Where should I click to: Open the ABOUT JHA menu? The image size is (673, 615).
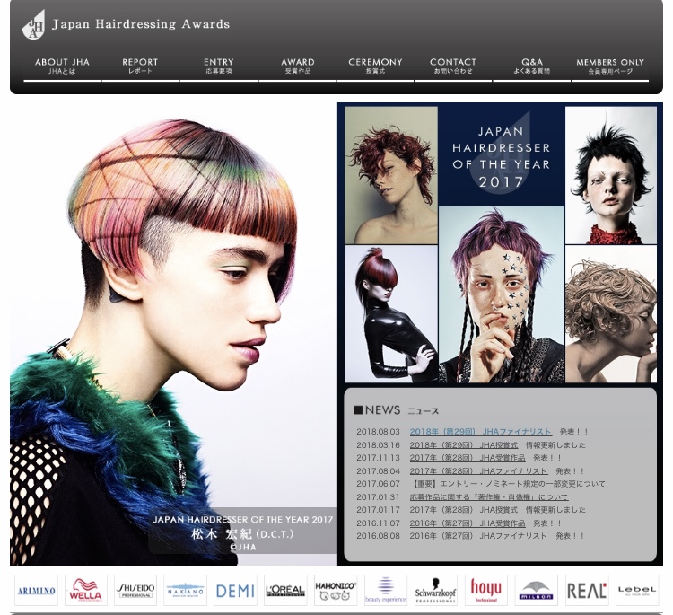click(62, 66)
